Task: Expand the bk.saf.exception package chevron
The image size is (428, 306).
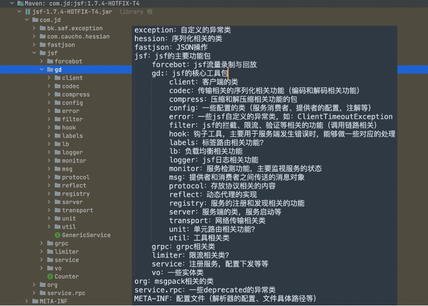Action: pyautogui.click(x=34, y=28)
